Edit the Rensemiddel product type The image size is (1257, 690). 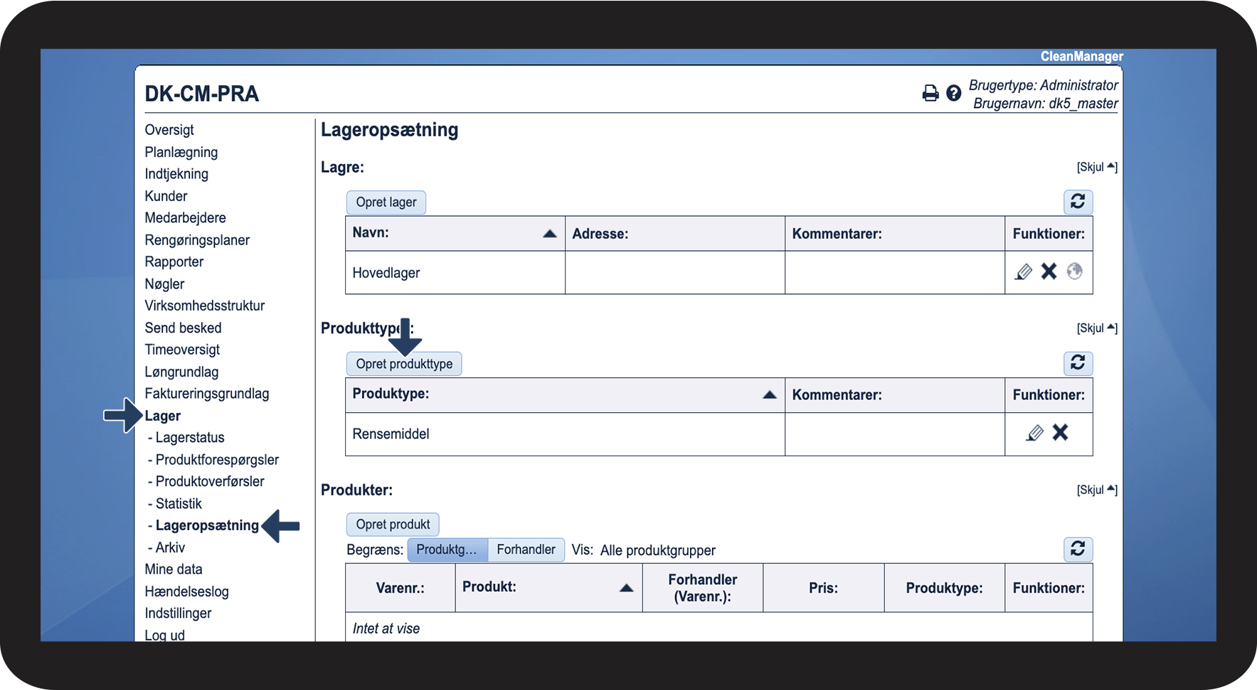(x=1034, y=433)
